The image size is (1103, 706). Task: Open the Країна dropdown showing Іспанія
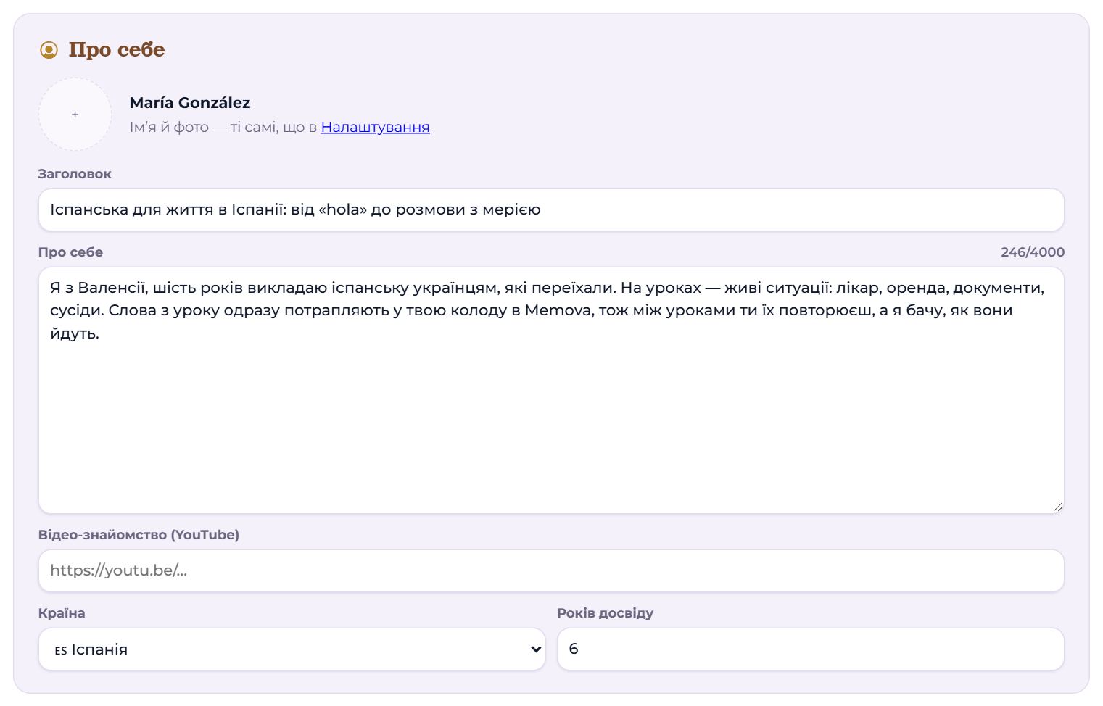(292, 649)
